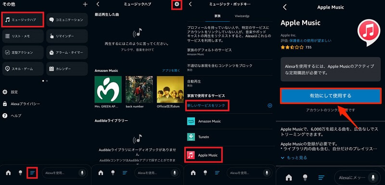The width and height of the screenshot is (385, 185).
Task: Open 設定 on the その他 screen
Action: pos(10,92)
